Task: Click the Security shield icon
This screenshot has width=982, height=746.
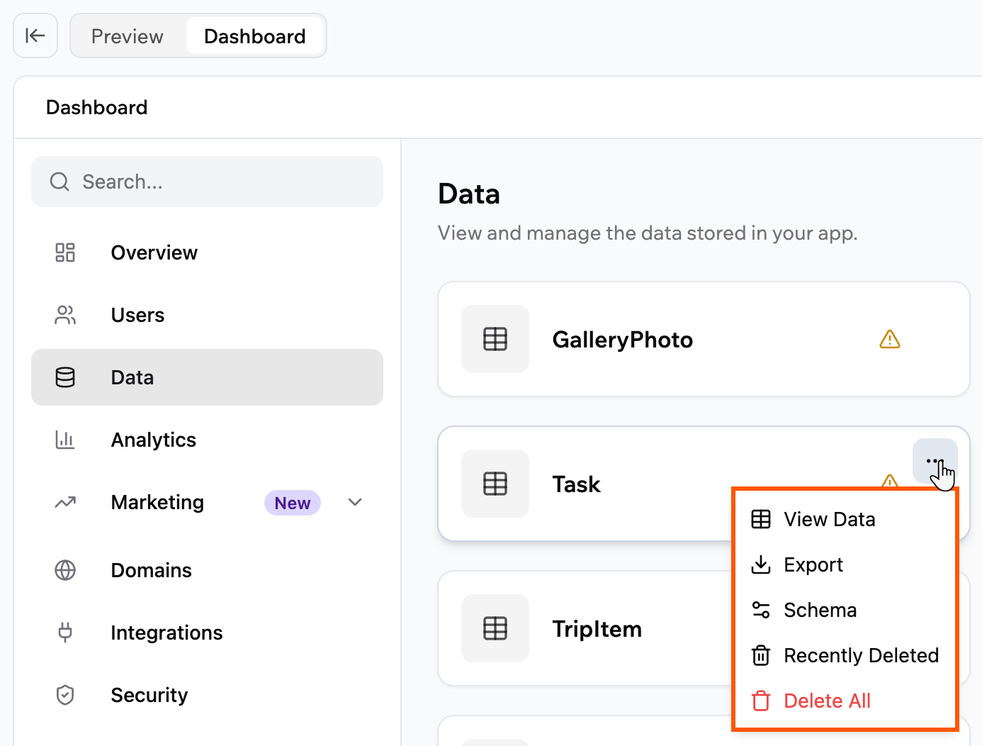Action: coord(65,695)
